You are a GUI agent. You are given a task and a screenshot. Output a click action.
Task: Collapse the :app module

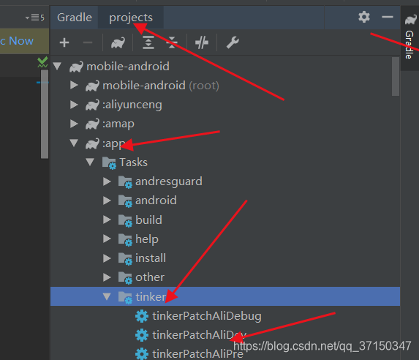(x=74, y=143)
